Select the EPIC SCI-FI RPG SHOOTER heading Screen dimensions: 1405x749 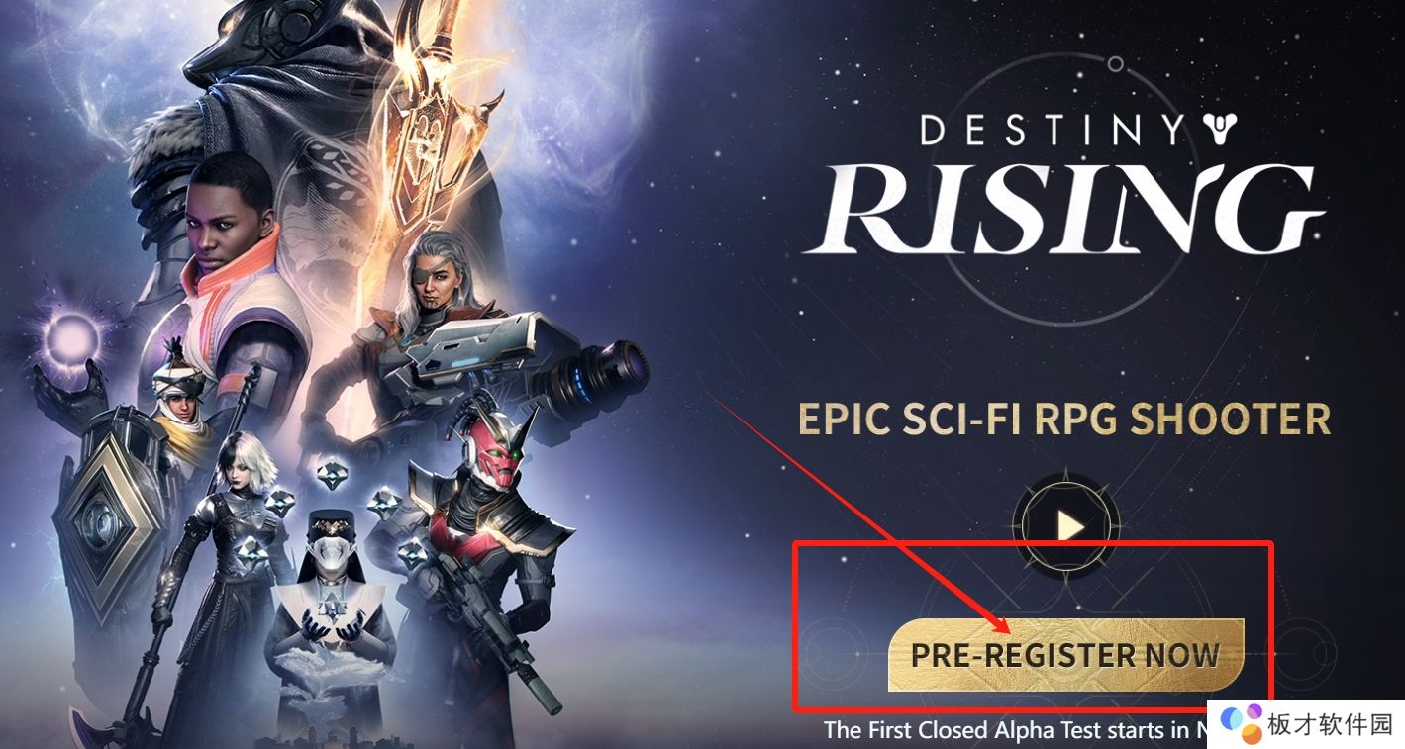(x=1063, y=420)
